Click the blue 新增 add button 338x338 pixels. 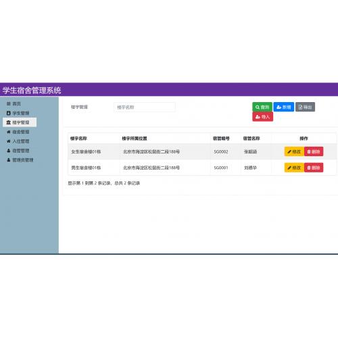coord(284,107)
